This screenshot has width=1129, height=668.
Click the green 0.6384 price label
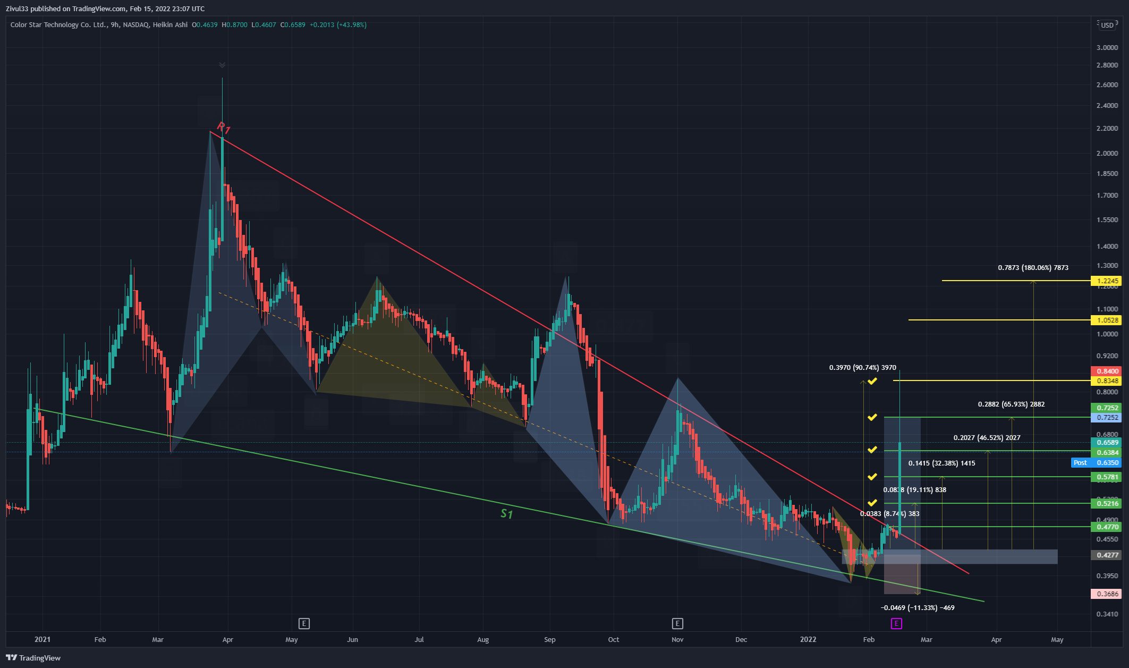tap(1106, 453)
